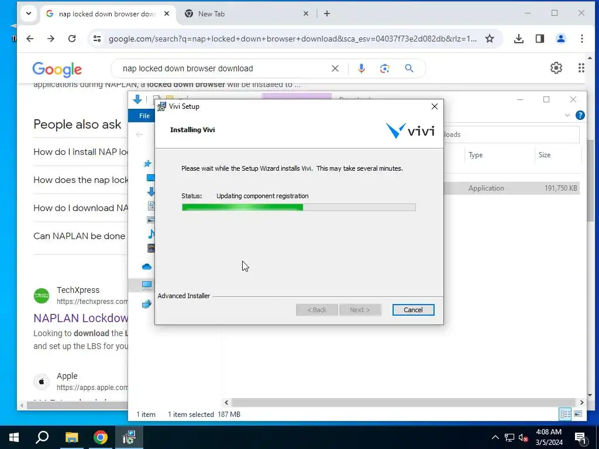Click the '1 item selected' status text
599x449 pixels.
click(x=191, y=415)
